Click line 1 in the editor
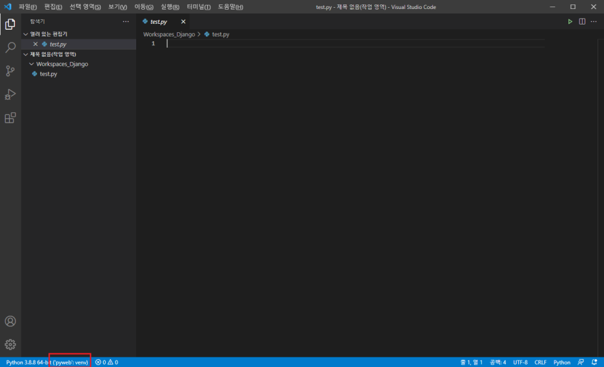 (355, 43)
